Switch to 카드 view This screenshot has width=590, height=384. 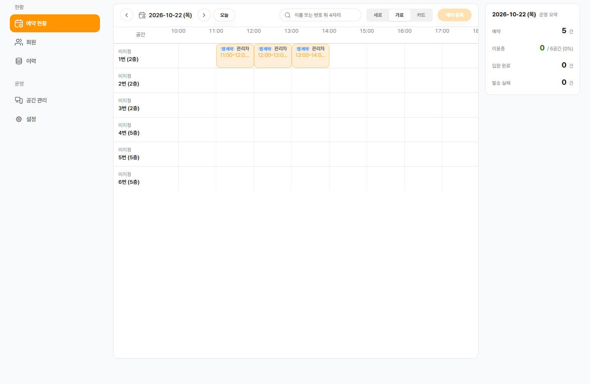[421, 15]
